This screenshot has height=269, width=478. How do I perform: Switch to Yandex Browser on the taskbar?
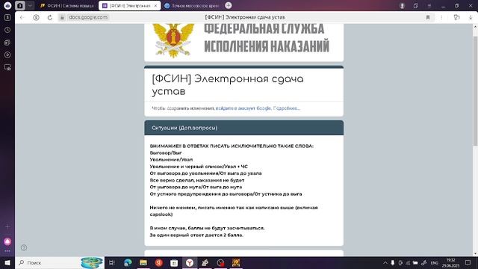tap(190, 262)
